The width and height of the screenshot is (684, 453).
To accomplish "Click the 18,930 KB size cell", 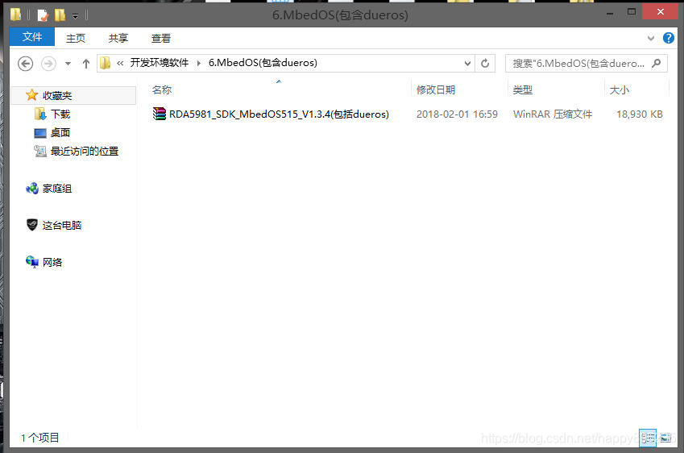I will pos(639,114).
